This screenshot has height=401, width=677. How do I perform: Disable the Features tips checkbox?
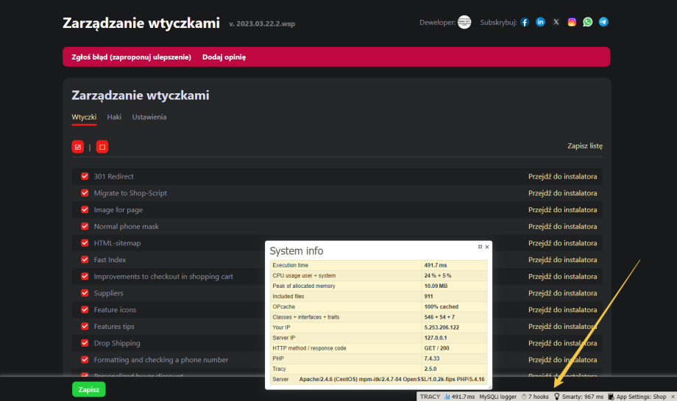click(x=85, y=327)
